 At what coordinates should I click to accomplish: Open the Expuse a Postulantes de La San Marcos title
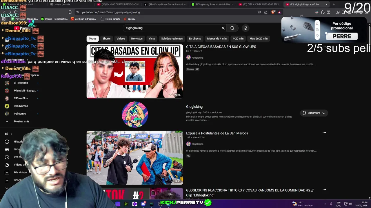pos(217,133)
